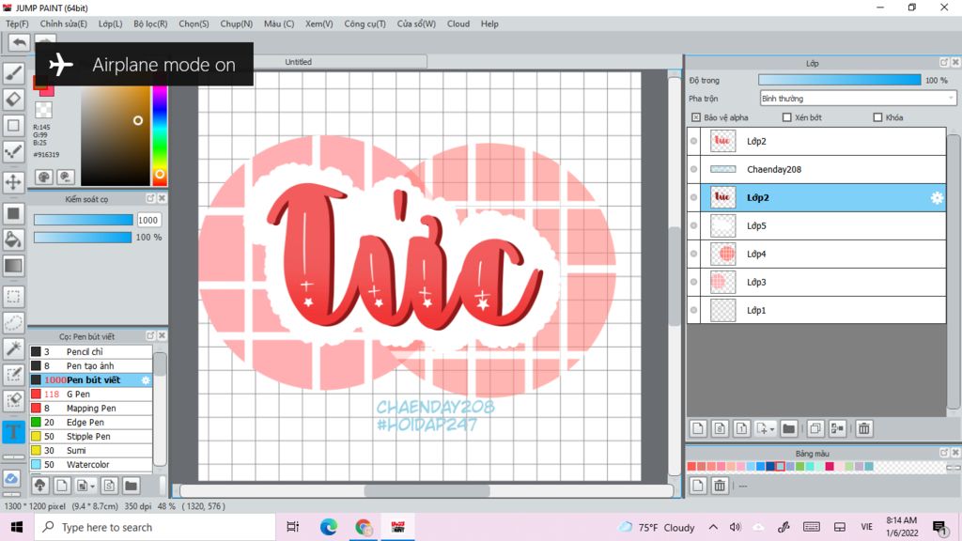Viewport: 962px width, 541px height.
Task: Delete palette color with trash icon
Action: point(720,486)
